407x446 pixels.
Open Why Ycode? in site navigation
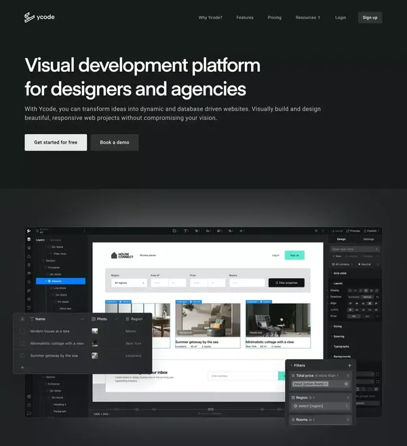[x=210, y=18]
